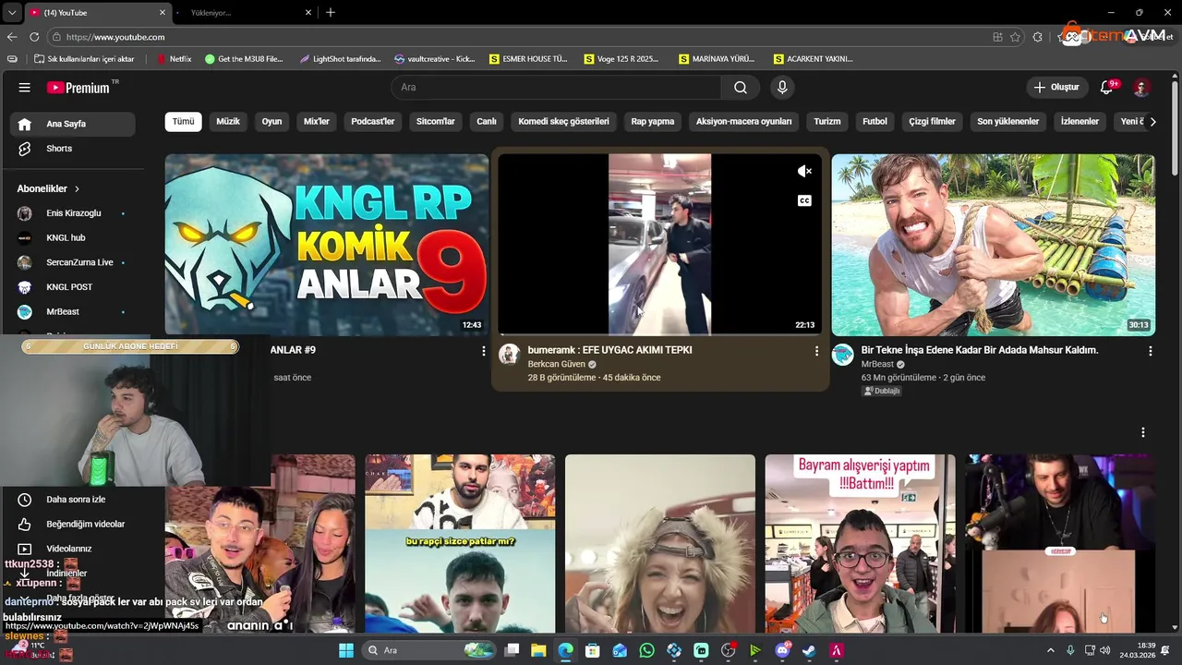Click the Windows Start button
The height and width of the screenshot is (665, 1182).
pyautogui.click(x=346, y=650)
